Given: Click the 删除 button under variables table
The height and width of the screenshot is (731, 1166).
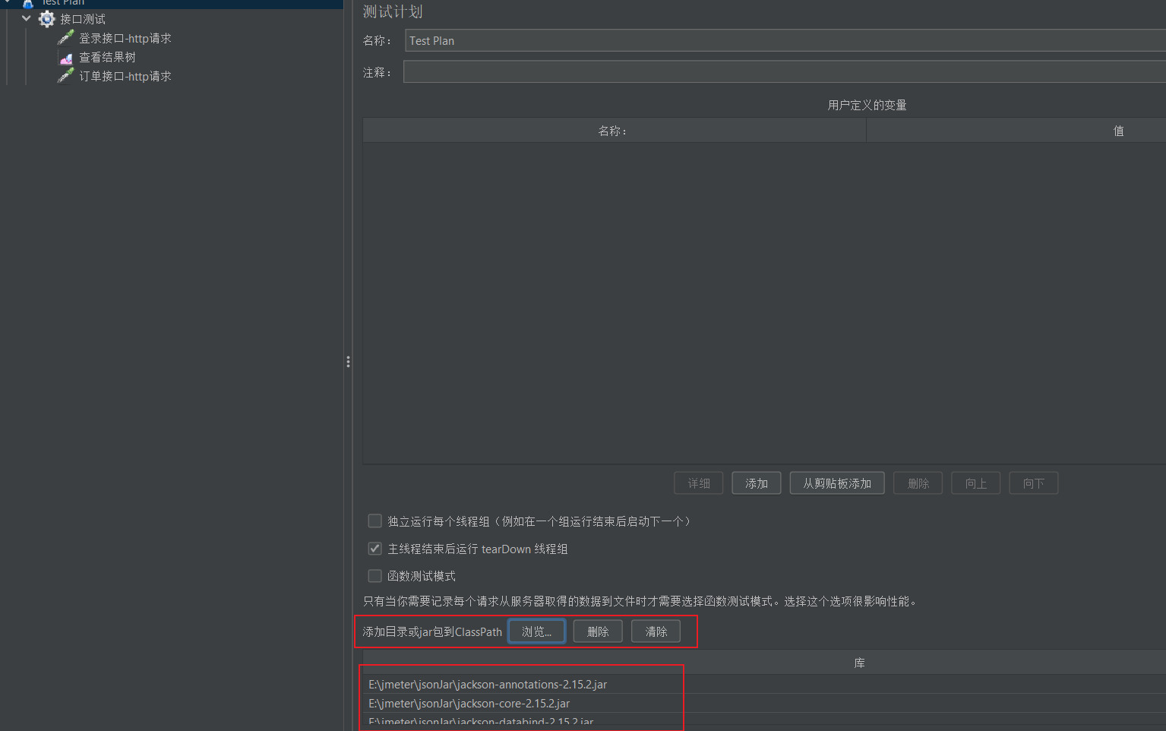Looking at the screenshot, I should (918, 483).
